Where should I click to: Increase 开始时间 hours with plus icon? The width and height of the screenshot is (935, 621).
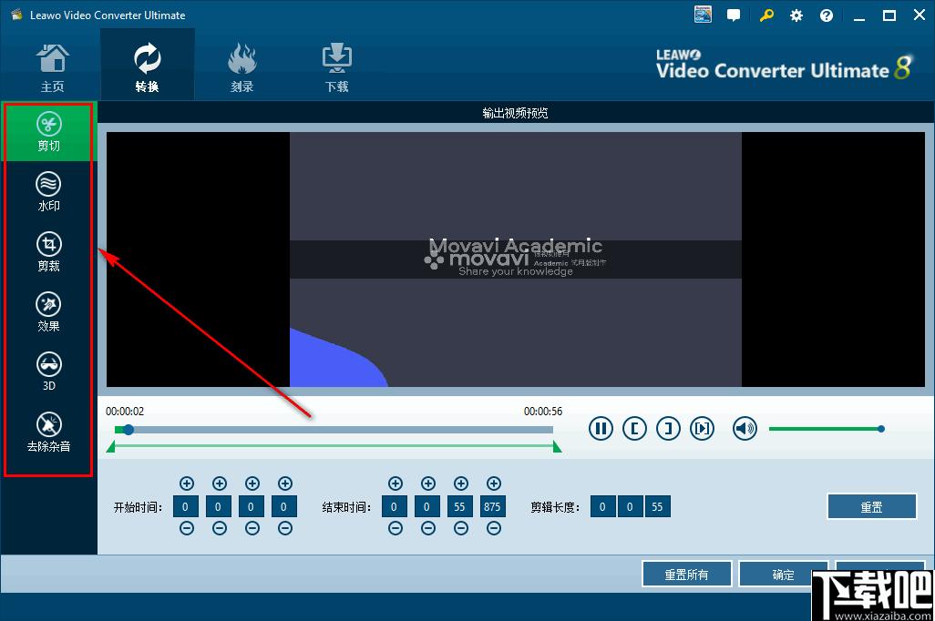pos(187,484)
